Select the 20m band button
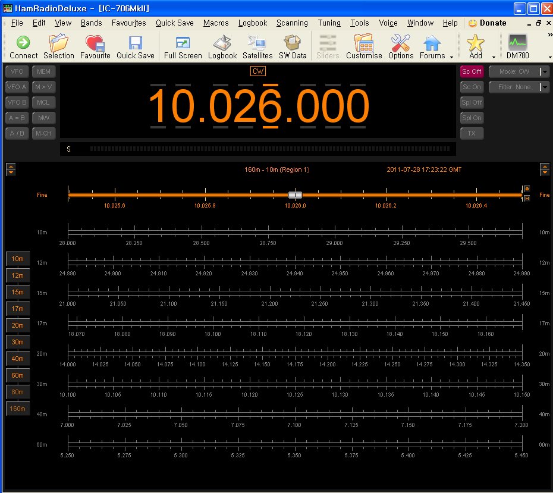The height and width of the screenshot is (493, 553). tap(18, 325)
